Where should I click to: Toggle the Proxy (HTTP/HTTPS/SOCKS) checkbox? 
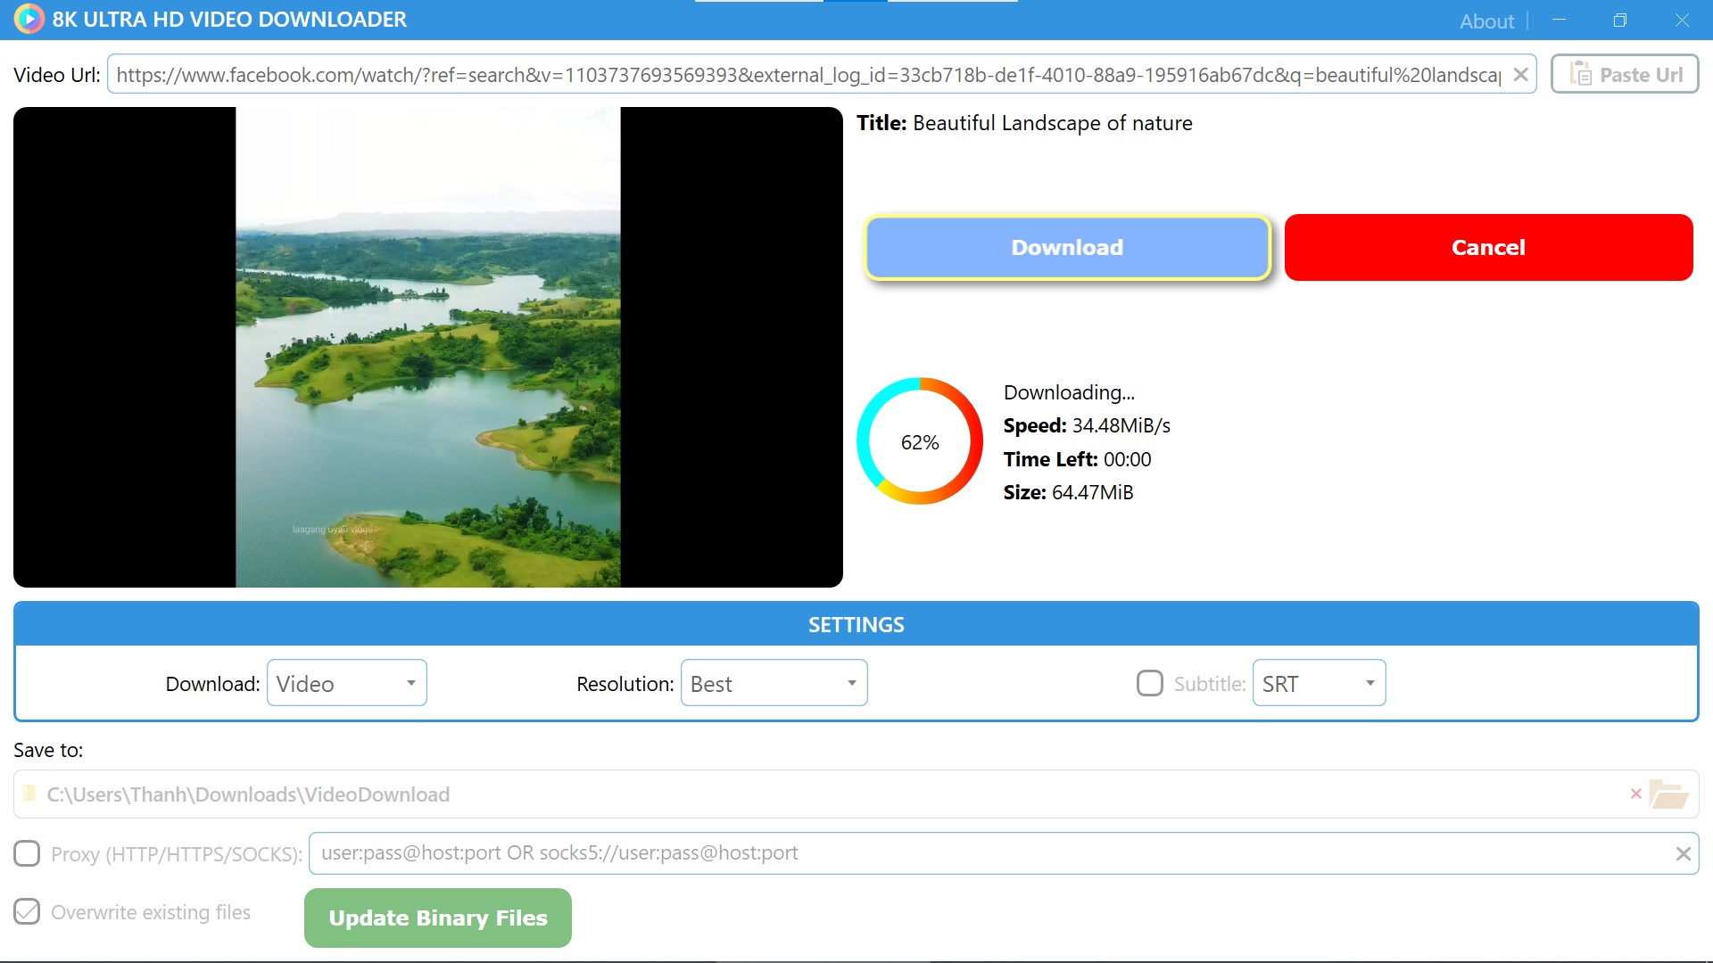click(x=27, y=853)
